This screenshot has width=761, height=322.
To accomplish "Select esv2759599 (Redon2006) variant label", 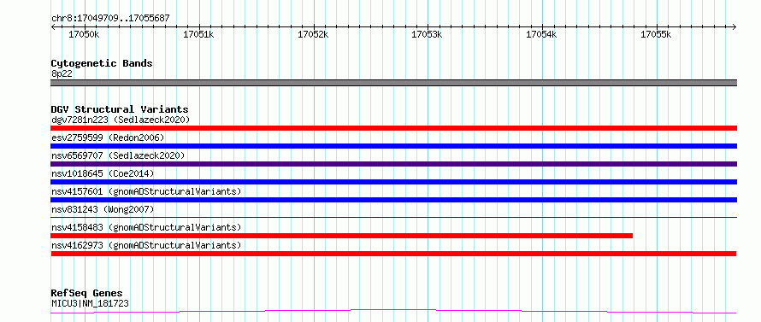I will click(x=108, y=138).
